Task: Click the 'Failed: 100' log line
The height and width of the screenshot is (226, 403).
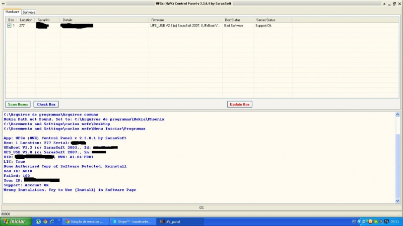Action: pos(17,175)
